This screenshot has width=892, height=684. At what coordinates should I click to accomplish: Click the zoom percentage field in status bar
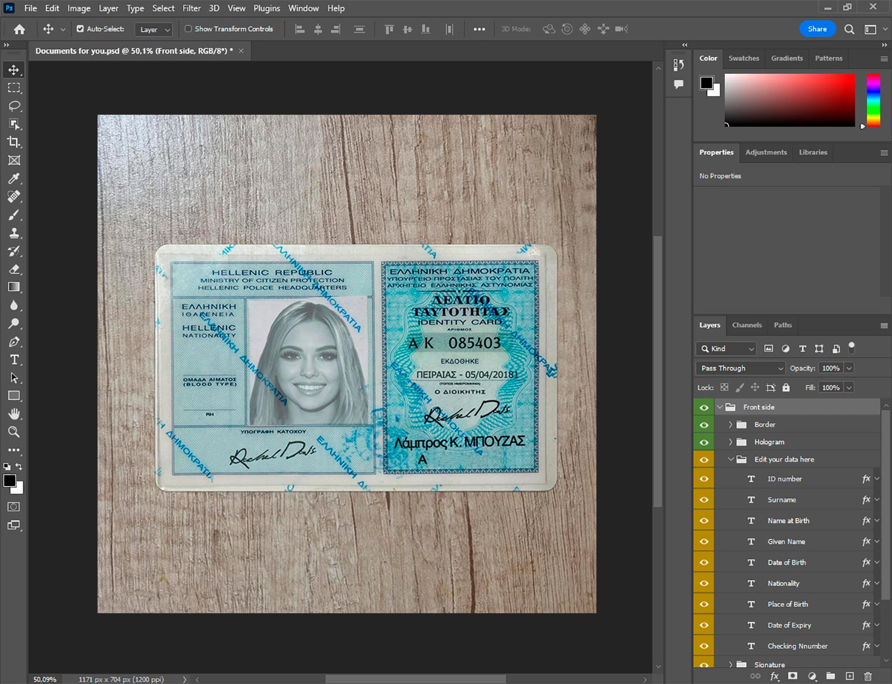pyautogui.click(x=45, y=679)
